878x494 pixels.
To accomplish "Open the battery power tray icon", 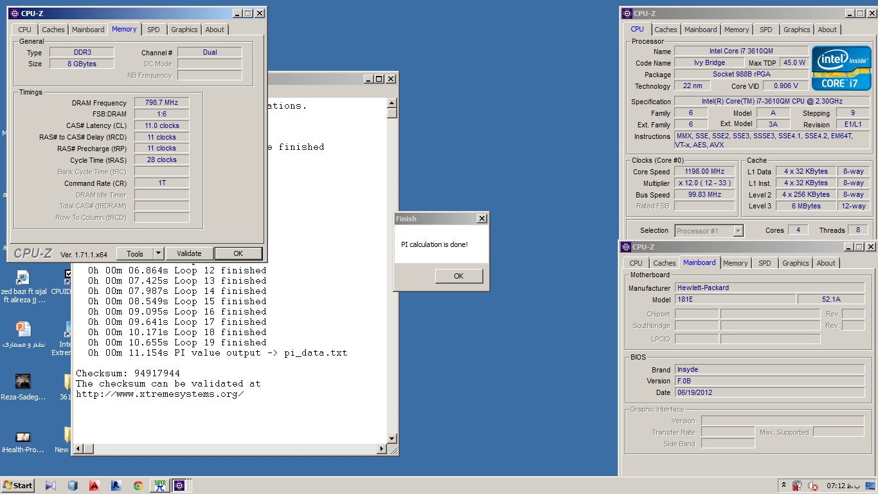I will (x=798, y=486).
